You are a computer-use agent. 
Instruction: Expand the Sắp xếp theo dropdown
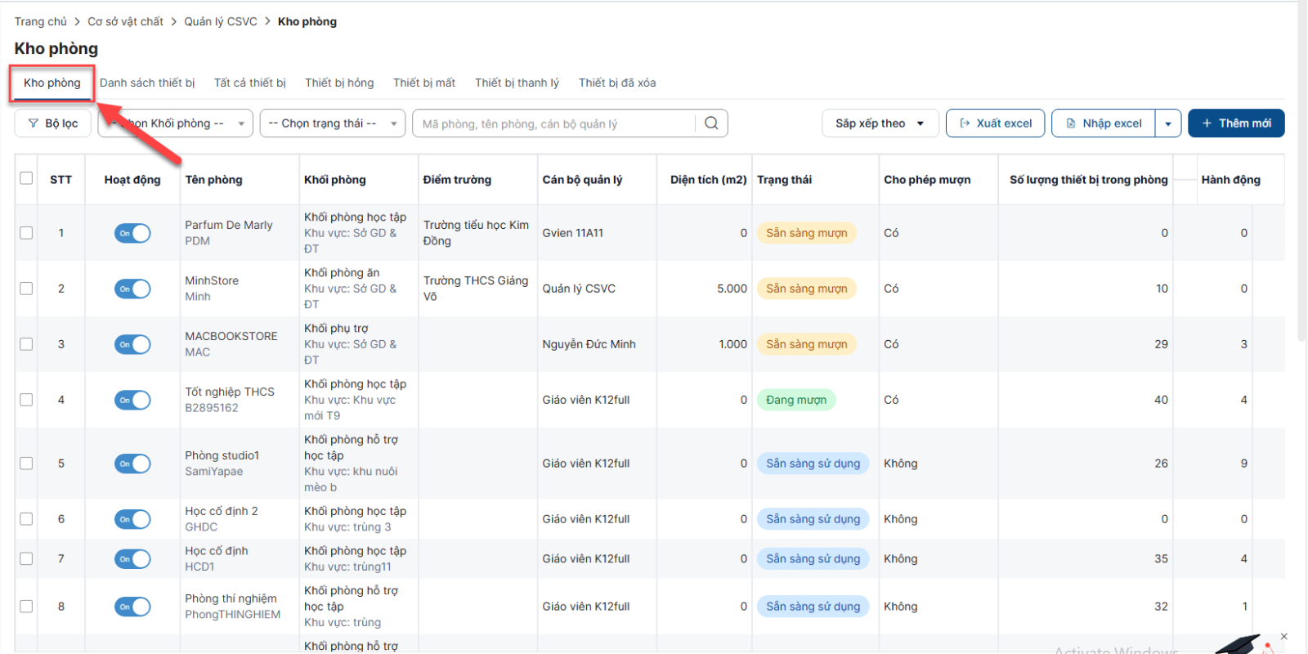tap(879, 123)
